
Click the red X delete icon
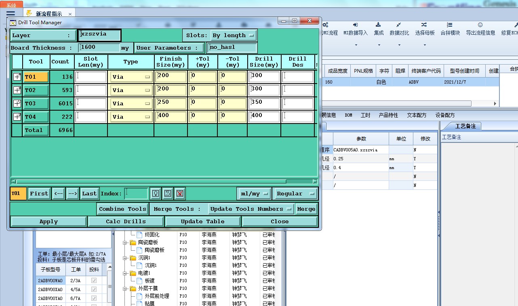tap(180, 193)
